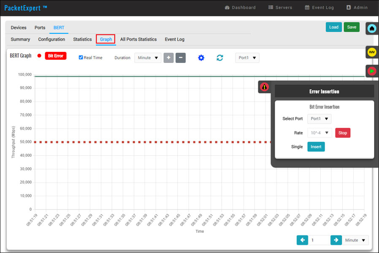Open the Admin menu
The height and width of the screenshot is (253, 379).
tap(357, 8)
